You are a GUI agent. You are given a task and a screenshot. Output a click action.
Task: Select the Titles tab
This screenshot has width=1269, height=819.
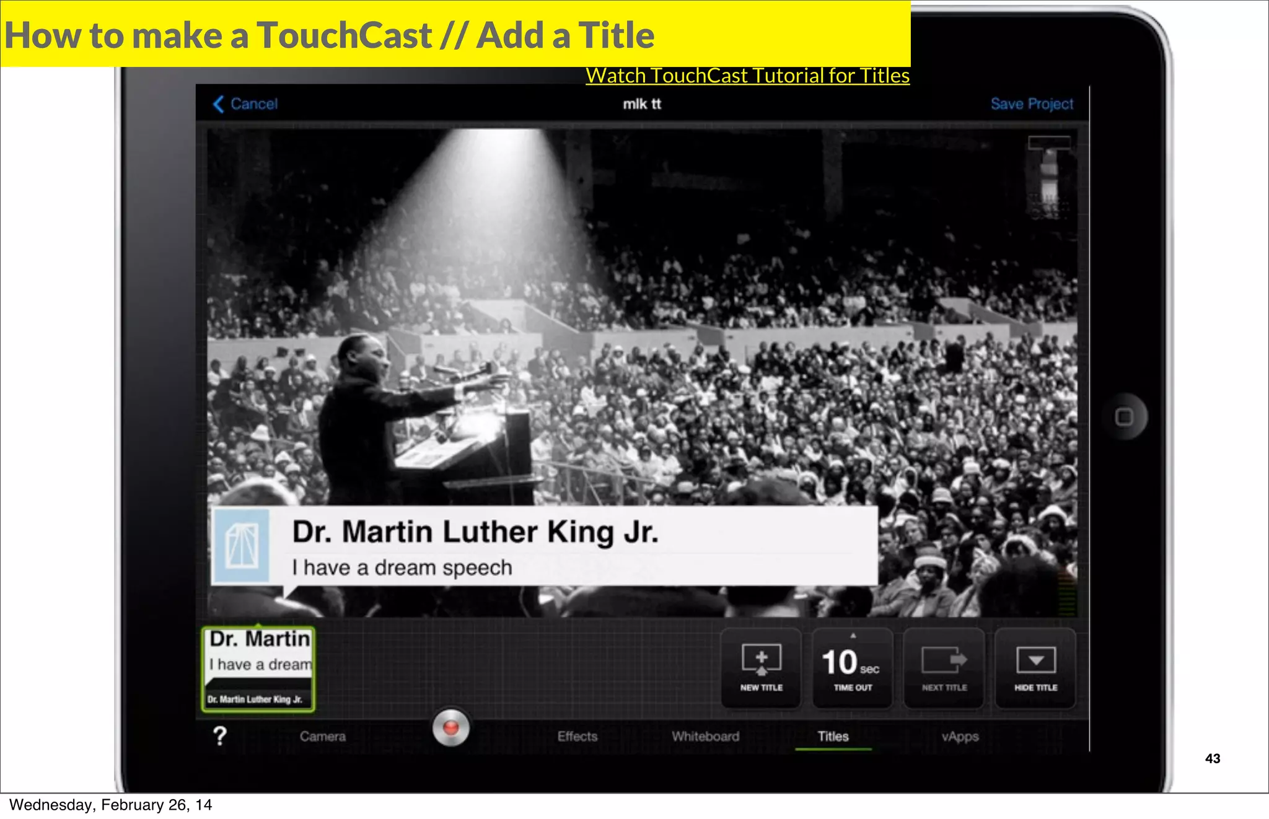click(x=833, y=737)
